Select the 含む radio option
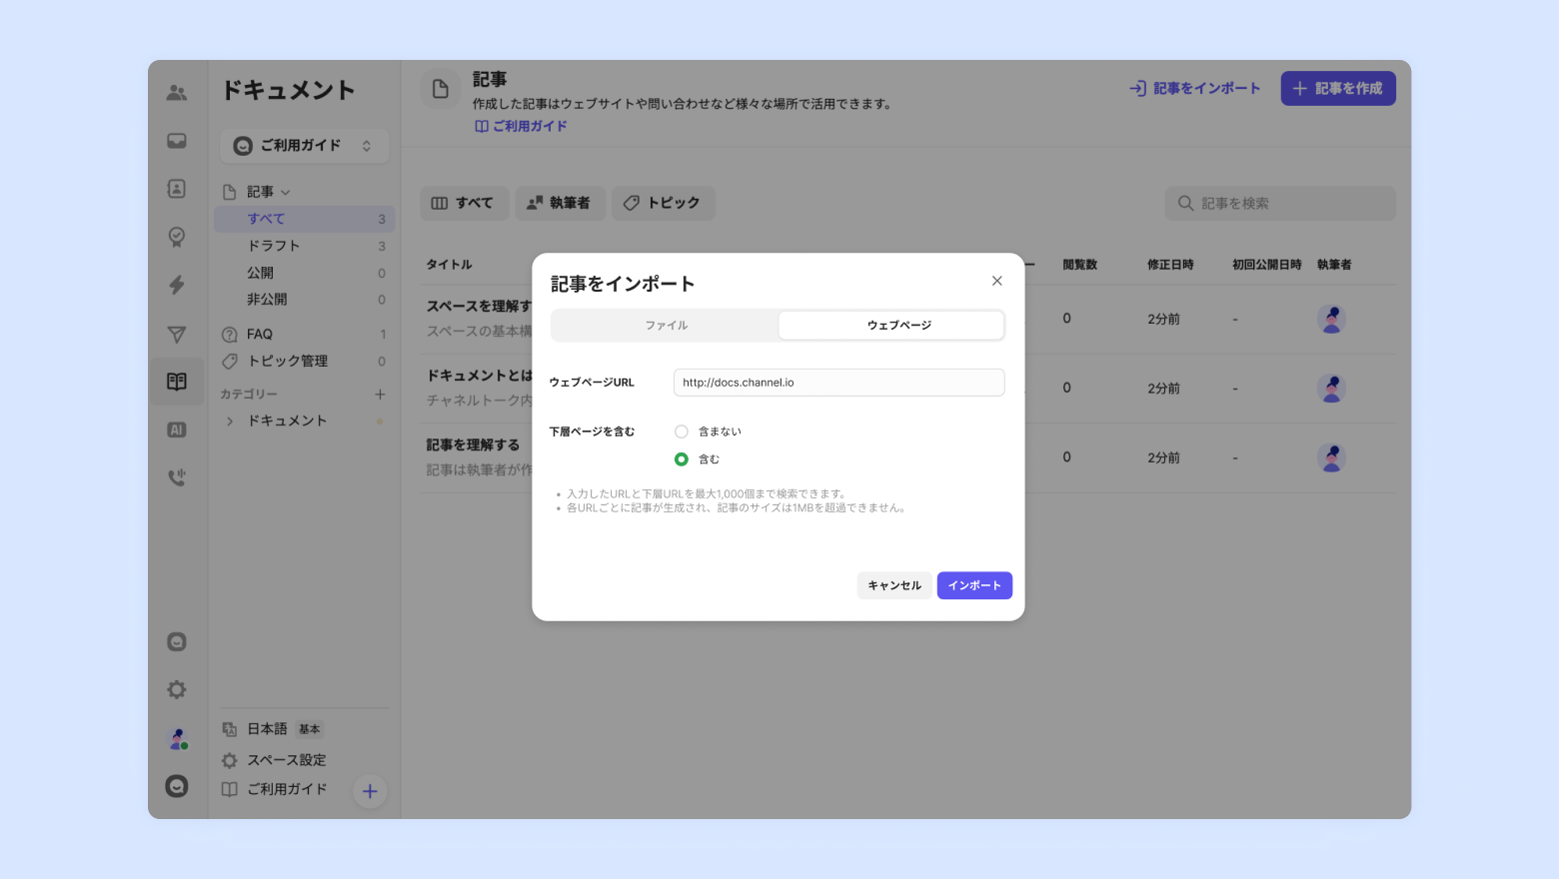The image size is (1559, 879). coord(682,459)
